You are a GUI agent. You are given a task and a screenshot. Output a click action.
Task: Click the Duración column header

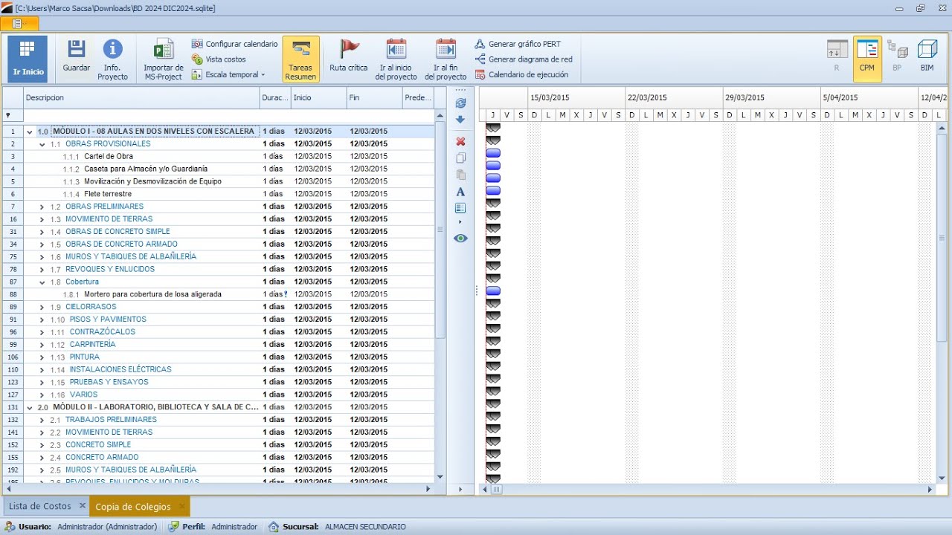coord(275,97)
